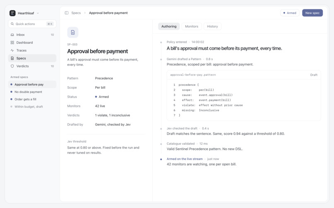This screenshot has width=334, height=208.
Task: Click the 42 live monitors value
Action: point(100,106)
